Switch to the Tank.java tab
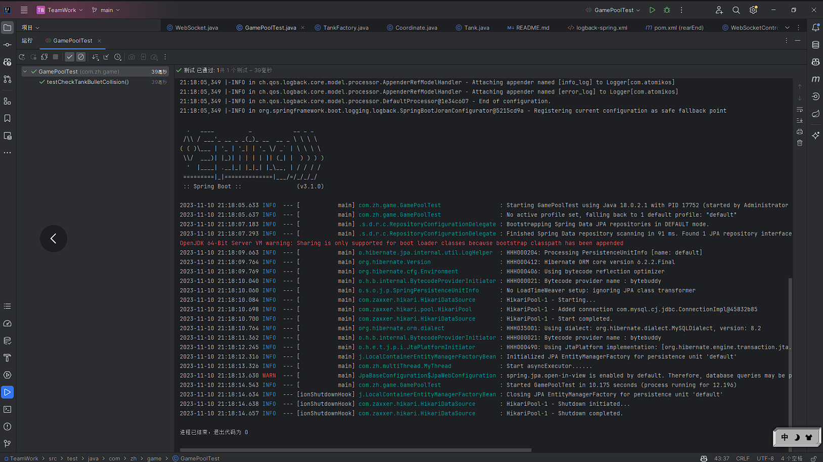 tap(472, 28)
